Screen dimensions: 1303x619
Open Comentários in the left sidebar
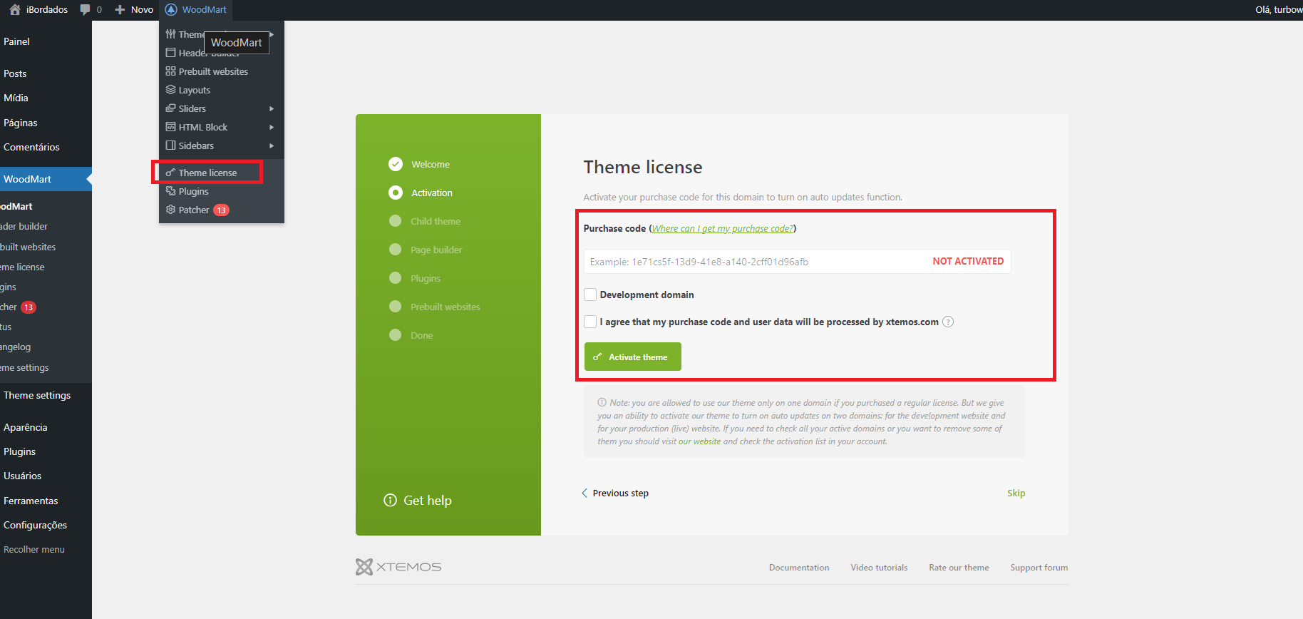pos(31,147)
